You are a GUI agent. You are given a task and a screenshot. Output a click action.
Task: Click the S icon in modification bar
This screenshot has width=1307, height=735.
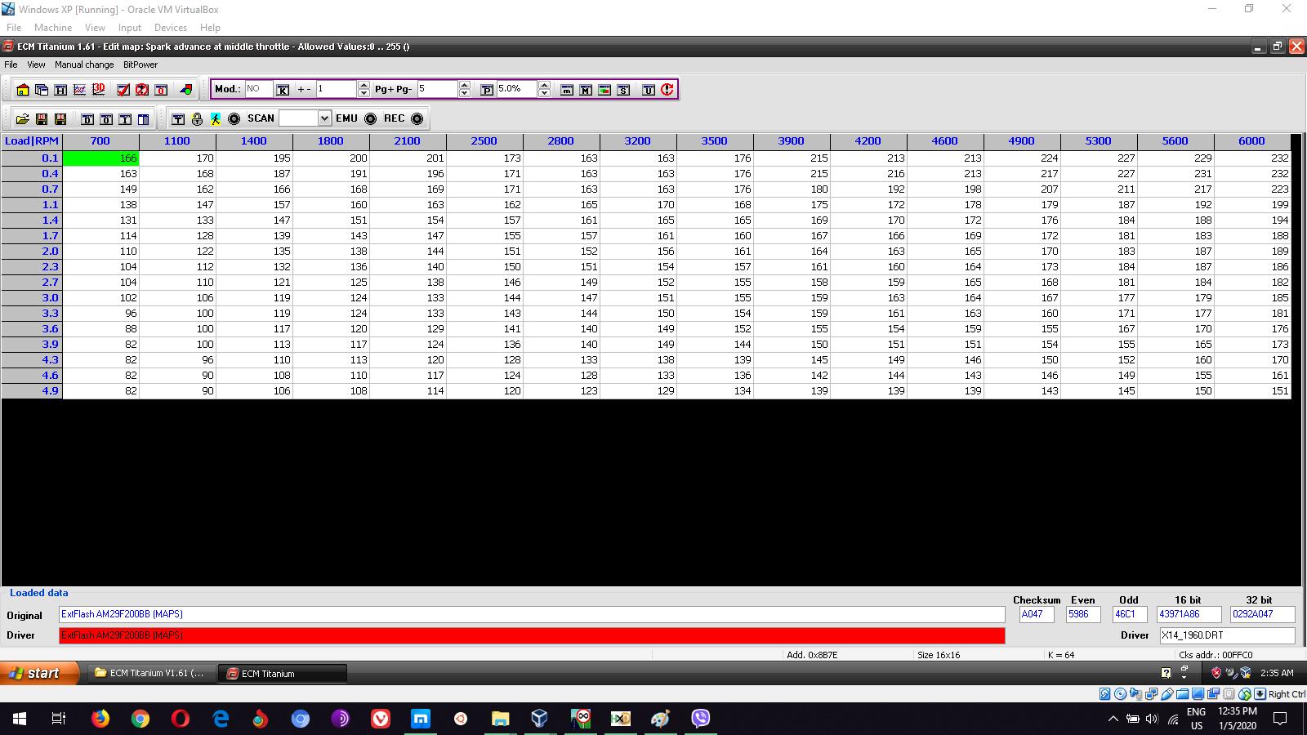[x=623, y=90]
